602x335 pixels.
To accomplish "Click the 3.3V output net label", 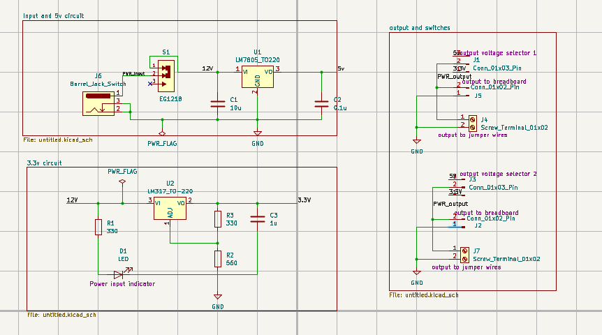I will pos(304,200).
